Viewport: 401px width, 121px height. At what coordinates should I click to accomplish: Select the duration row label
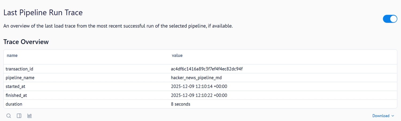[14, 104]
